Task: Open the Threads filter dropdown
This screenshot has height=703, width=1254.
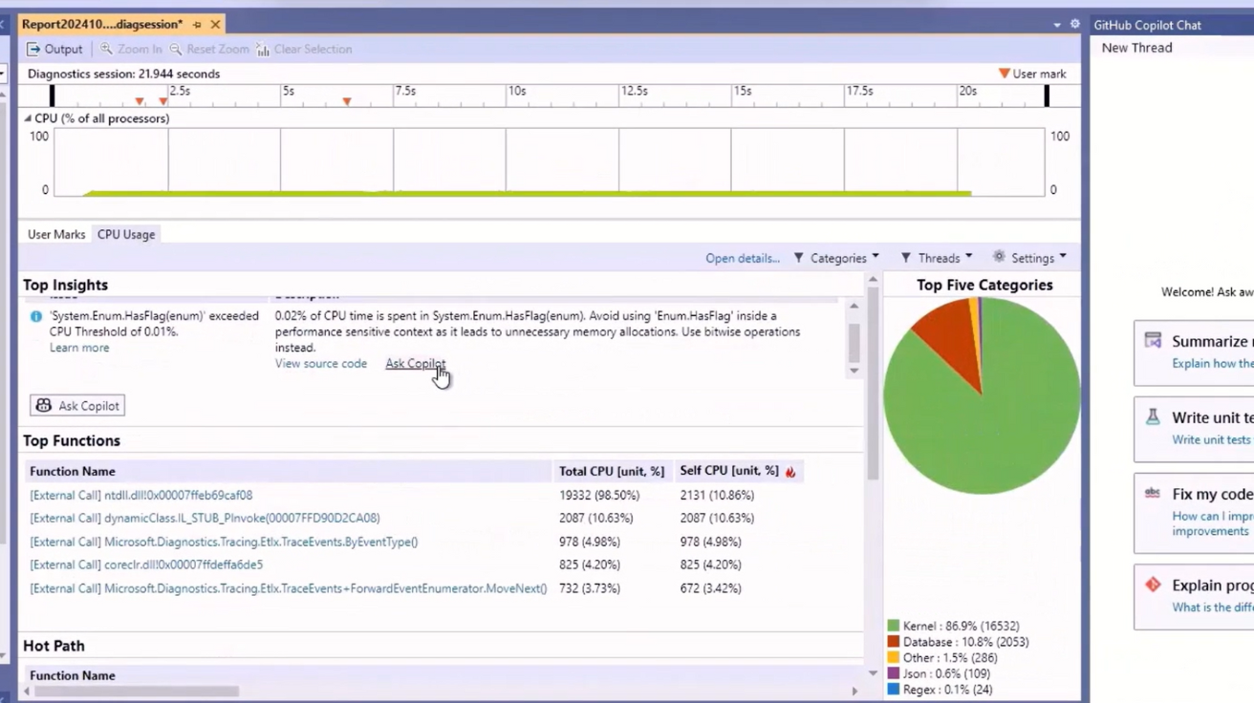Action: click(x=937, y=258)
